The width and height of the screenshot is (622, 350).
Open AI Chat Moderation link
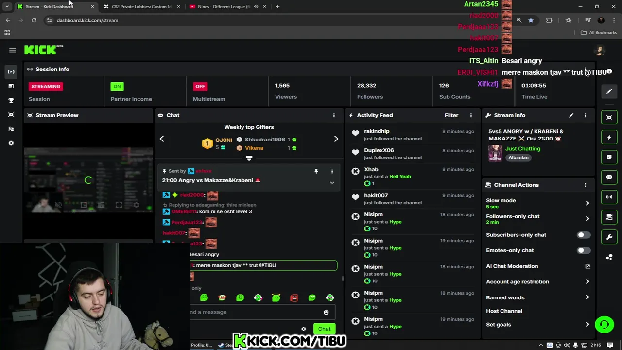tap(538, 266)
